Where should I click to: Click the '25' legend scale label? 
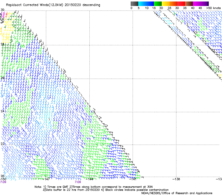point(169,8)
